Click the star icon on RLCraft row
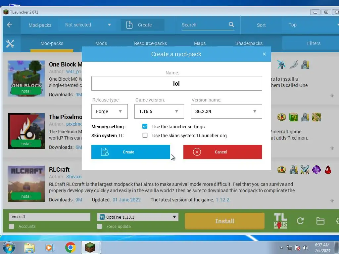This screenshot has width=339, height=254. pos(332,201)
